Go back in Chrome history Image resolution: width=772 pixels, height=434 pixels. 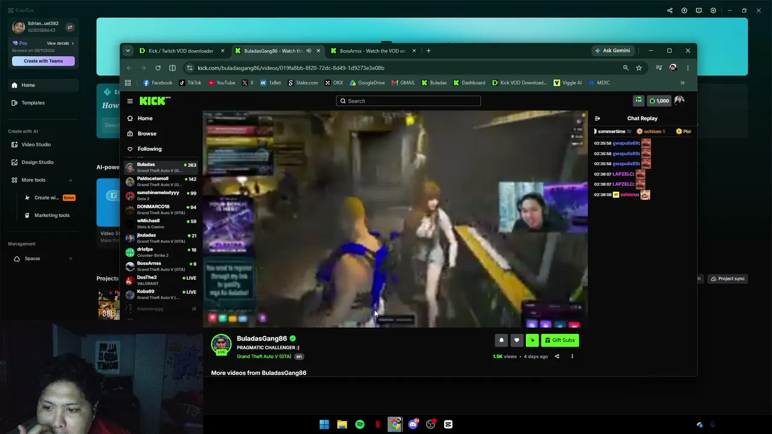click(129, 68)
